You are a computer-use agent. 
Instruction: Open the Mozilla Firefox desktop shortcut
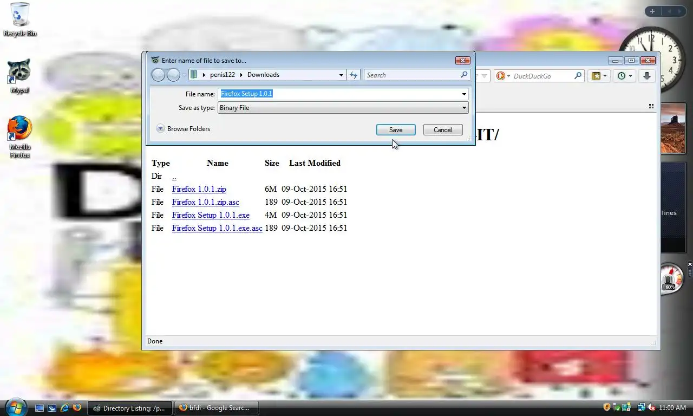coord(20,137)
